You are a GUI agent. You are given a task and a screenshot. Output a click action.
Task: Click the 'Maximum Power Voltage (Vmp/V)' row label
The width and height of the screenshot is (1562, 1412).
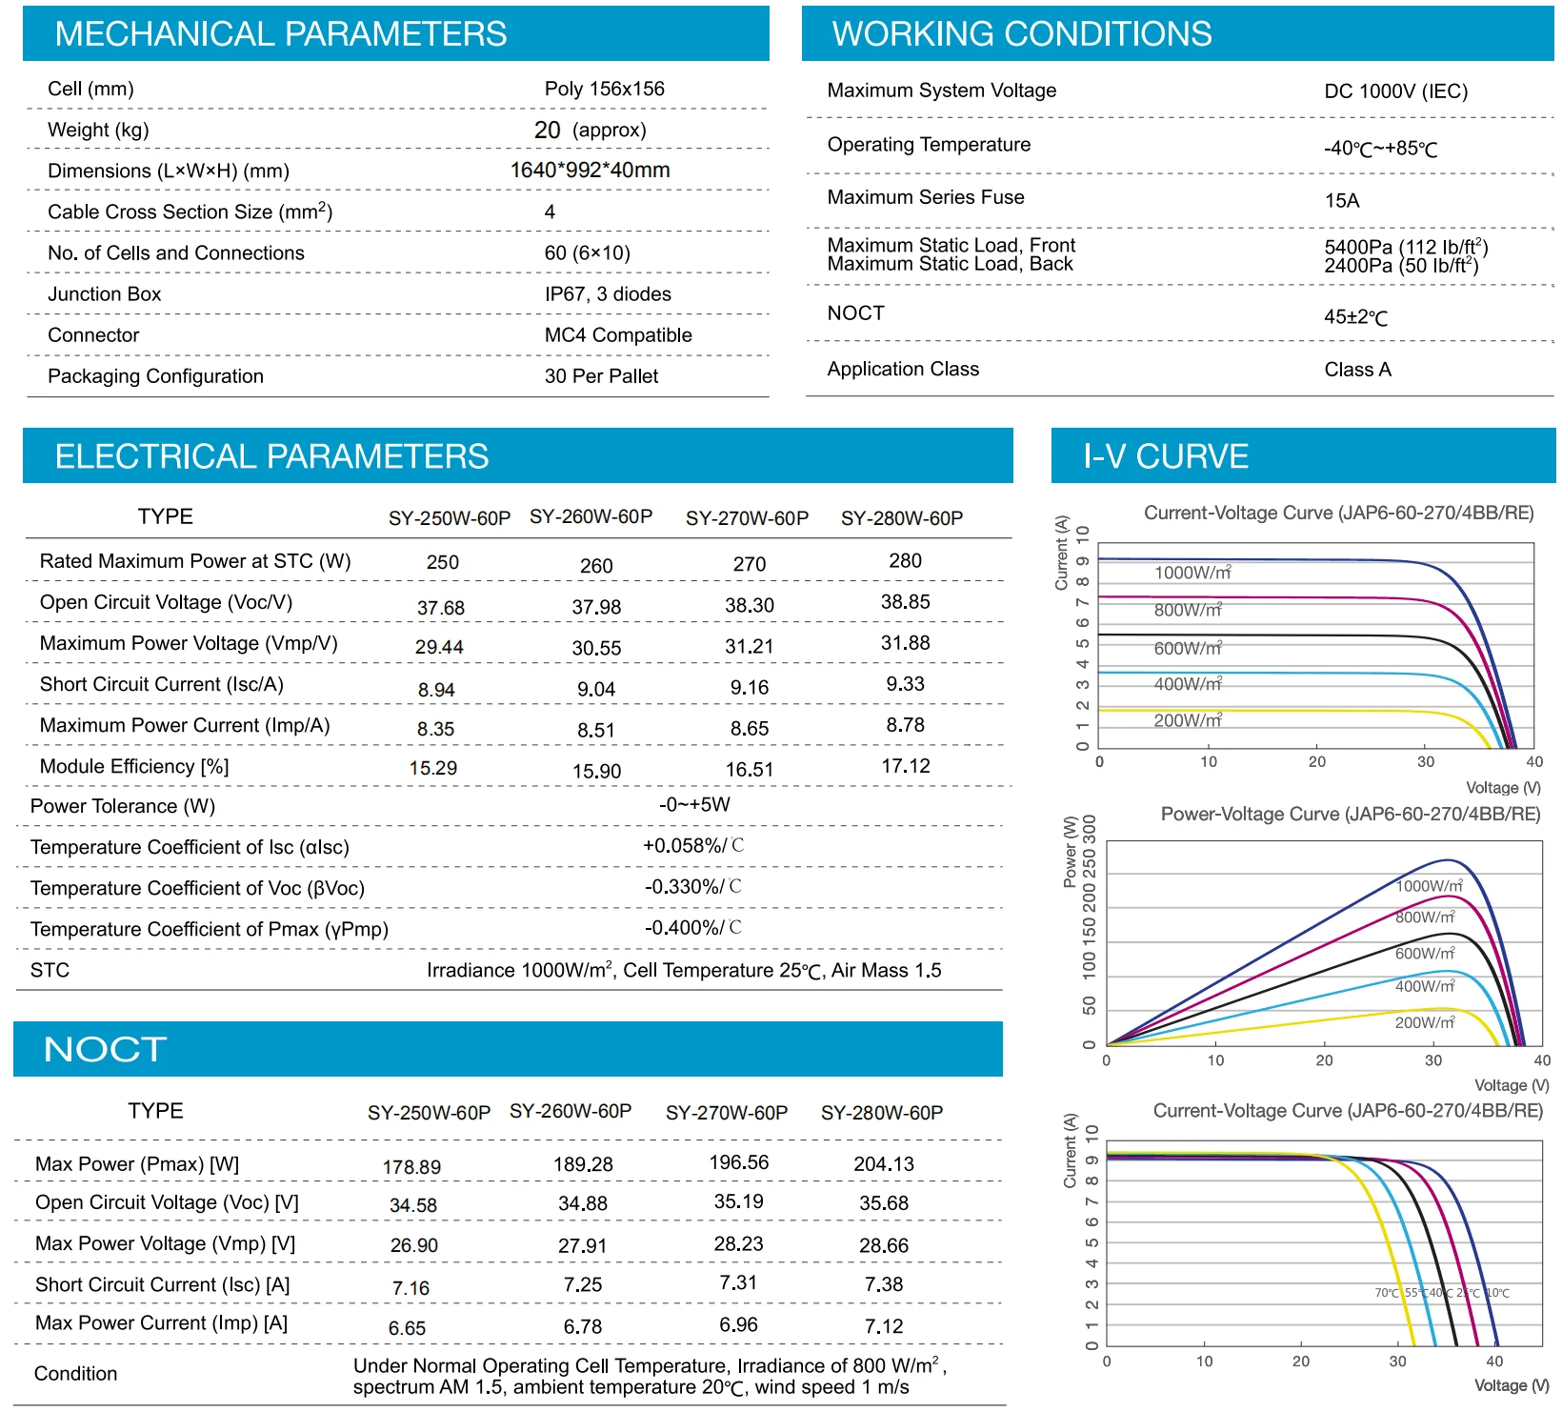tap(189, 644)
